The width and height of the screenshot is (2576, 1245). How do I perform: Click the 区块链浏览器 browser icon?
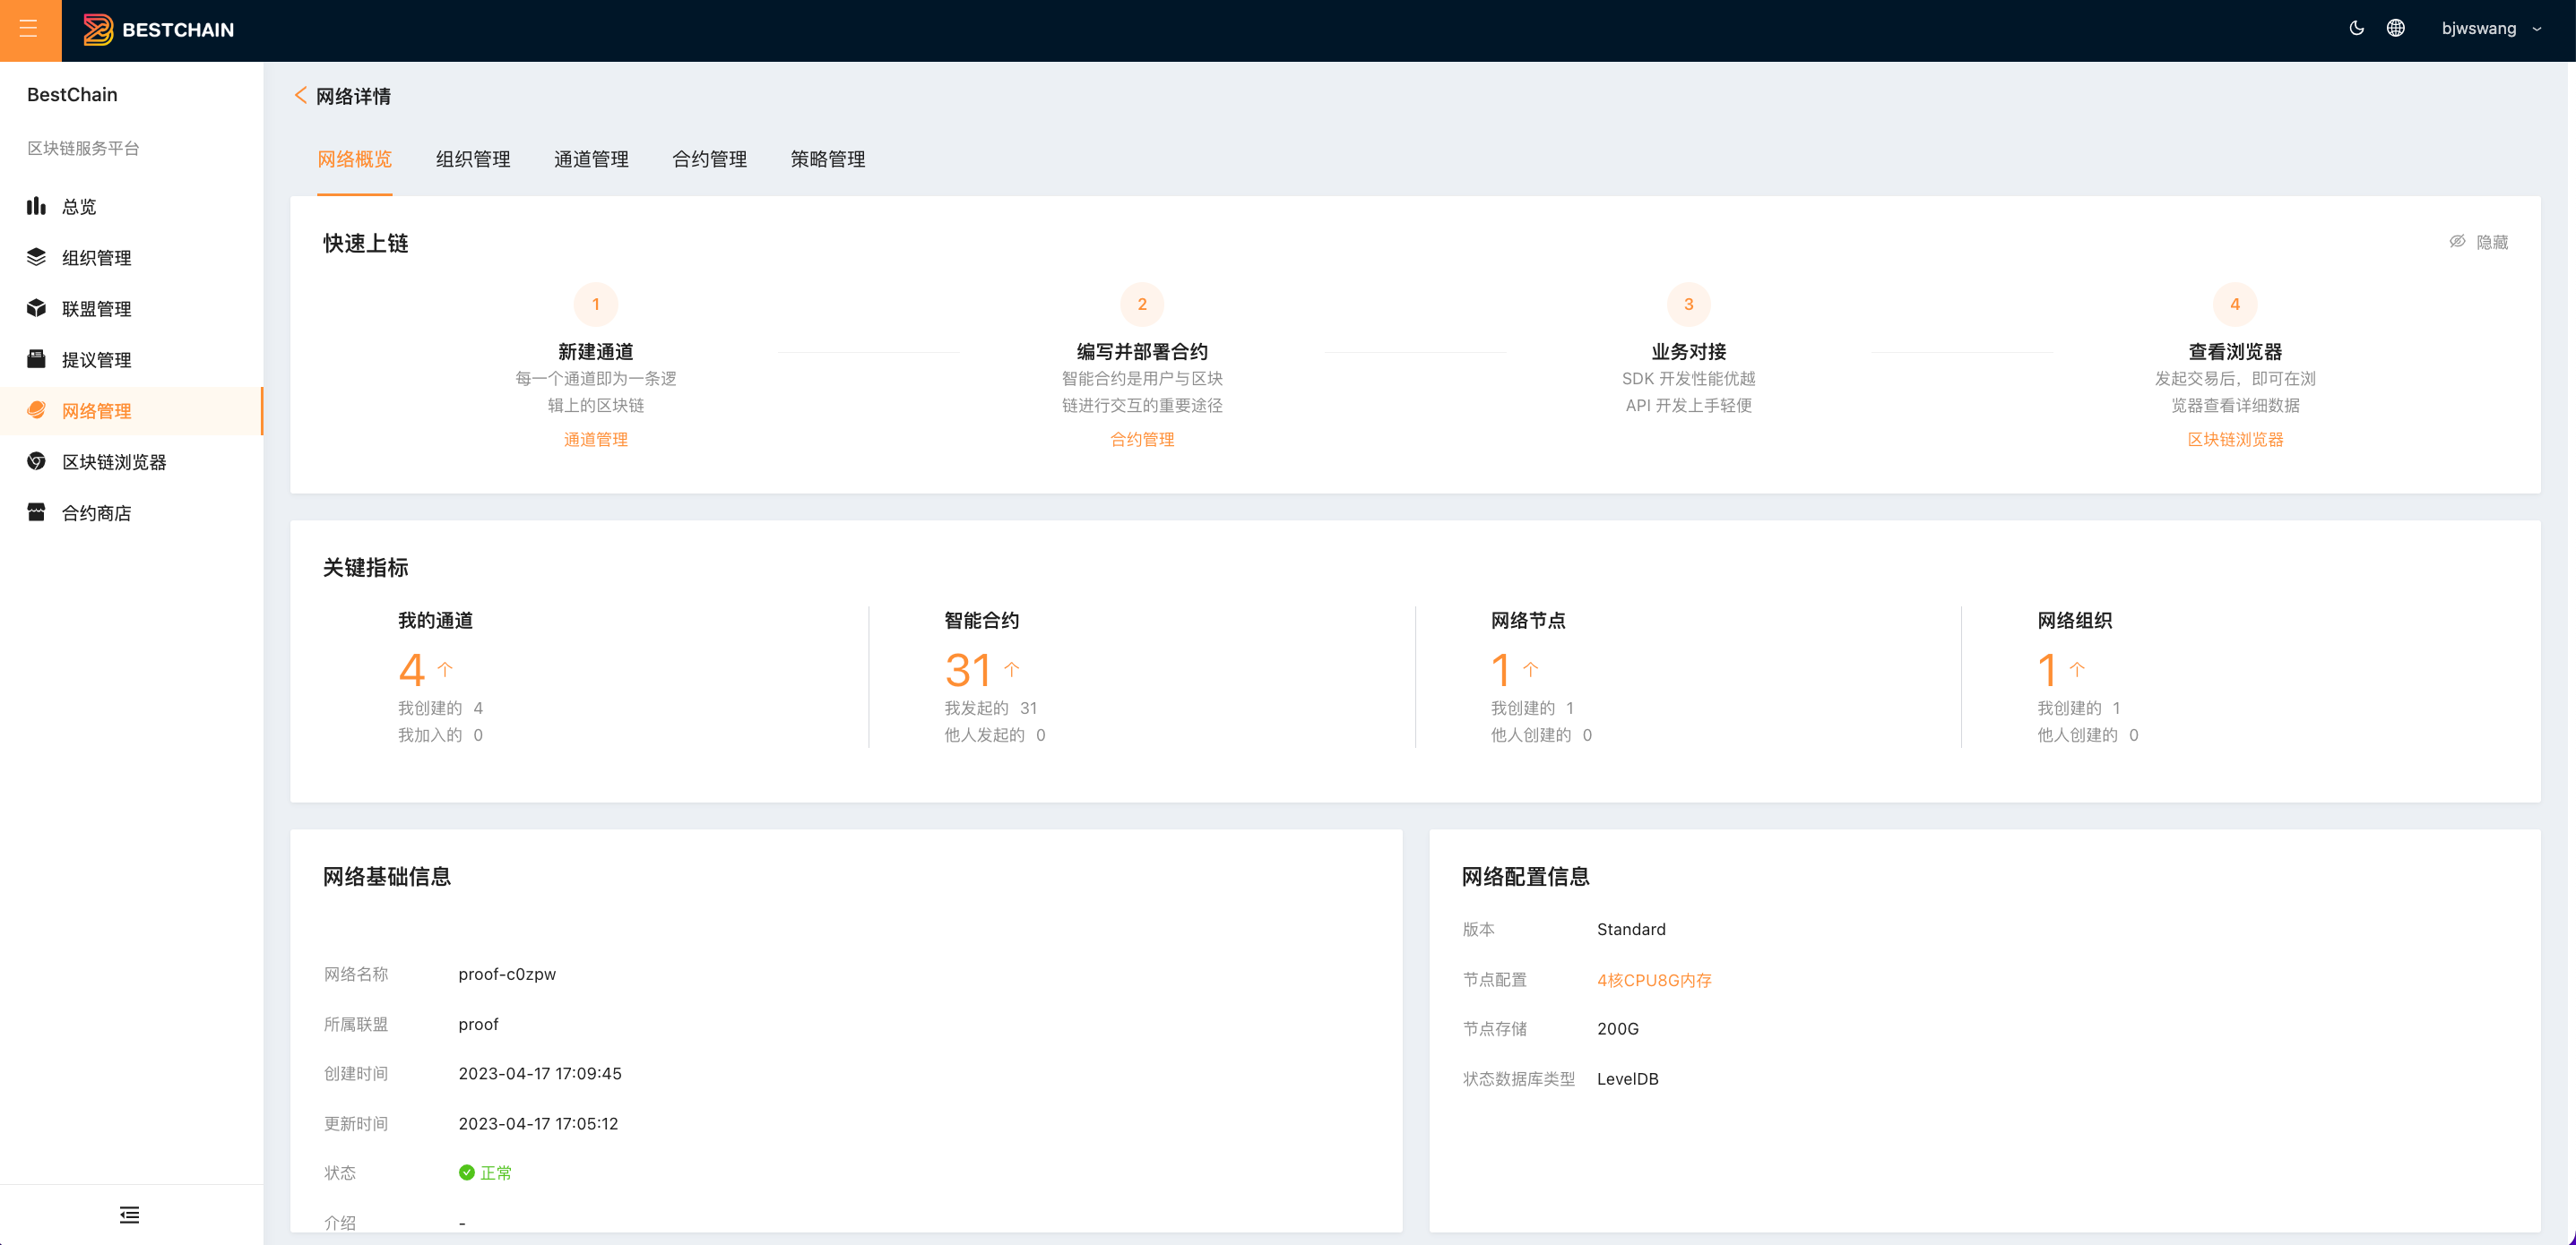tap(36, 460)
